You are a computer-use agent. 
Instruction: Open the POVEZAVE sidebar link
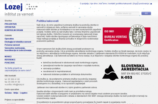point(10,63)
